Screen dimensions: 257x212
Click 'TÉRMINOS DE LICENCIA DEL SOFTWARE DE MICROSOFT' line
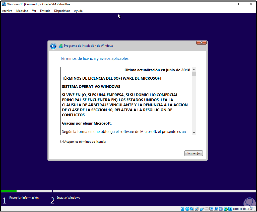coord(112,78)
